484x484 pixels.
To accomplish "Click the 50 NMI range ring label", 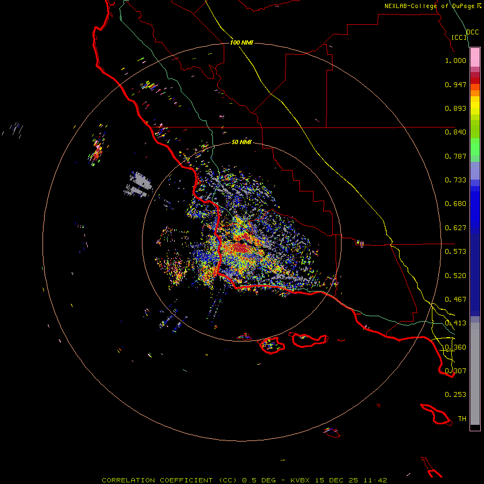I will point(241,142).
